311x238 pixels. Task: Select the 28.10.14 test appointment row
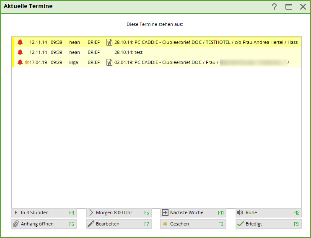[x=168, y=52]
